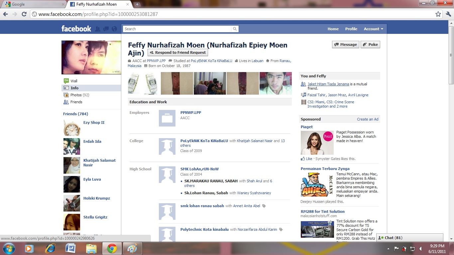Open Jason Mraz link

pos(337,95)
